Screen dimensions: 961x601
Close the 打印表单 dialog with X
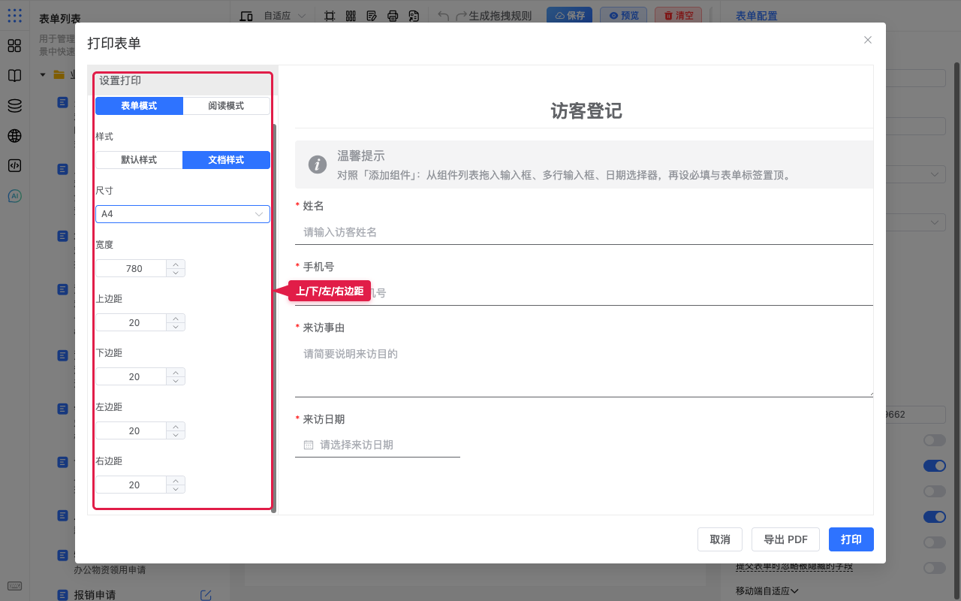click(x=868, y=40)
